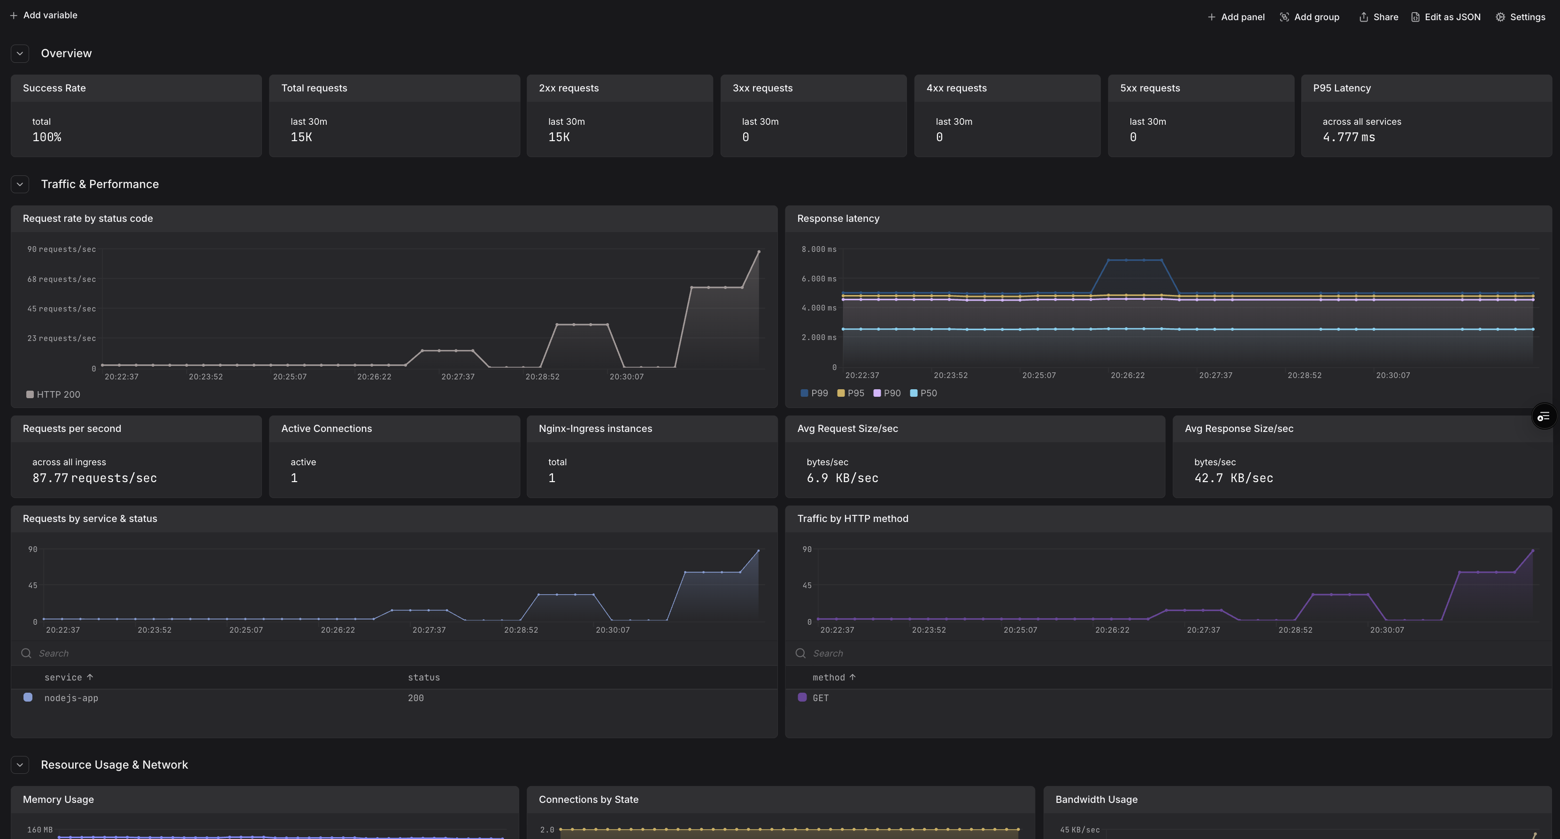Click the floating filter toggle icon at right edge

(x=1543, y=416)
